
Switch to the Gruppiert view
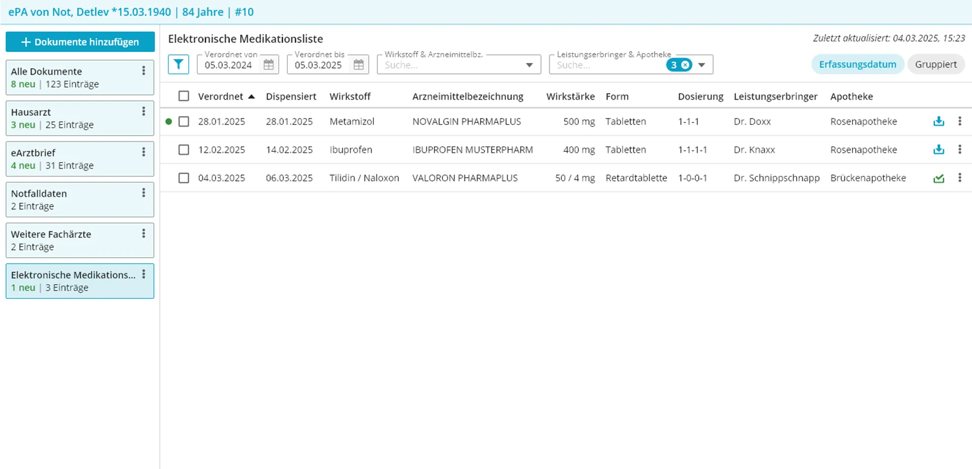935,65
